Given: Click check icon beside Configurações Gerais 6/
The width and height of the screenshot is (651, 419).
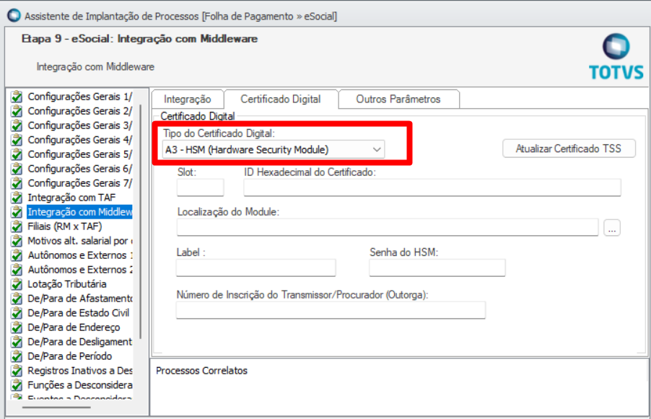Looking at the screenshot, I should [17, 169].
